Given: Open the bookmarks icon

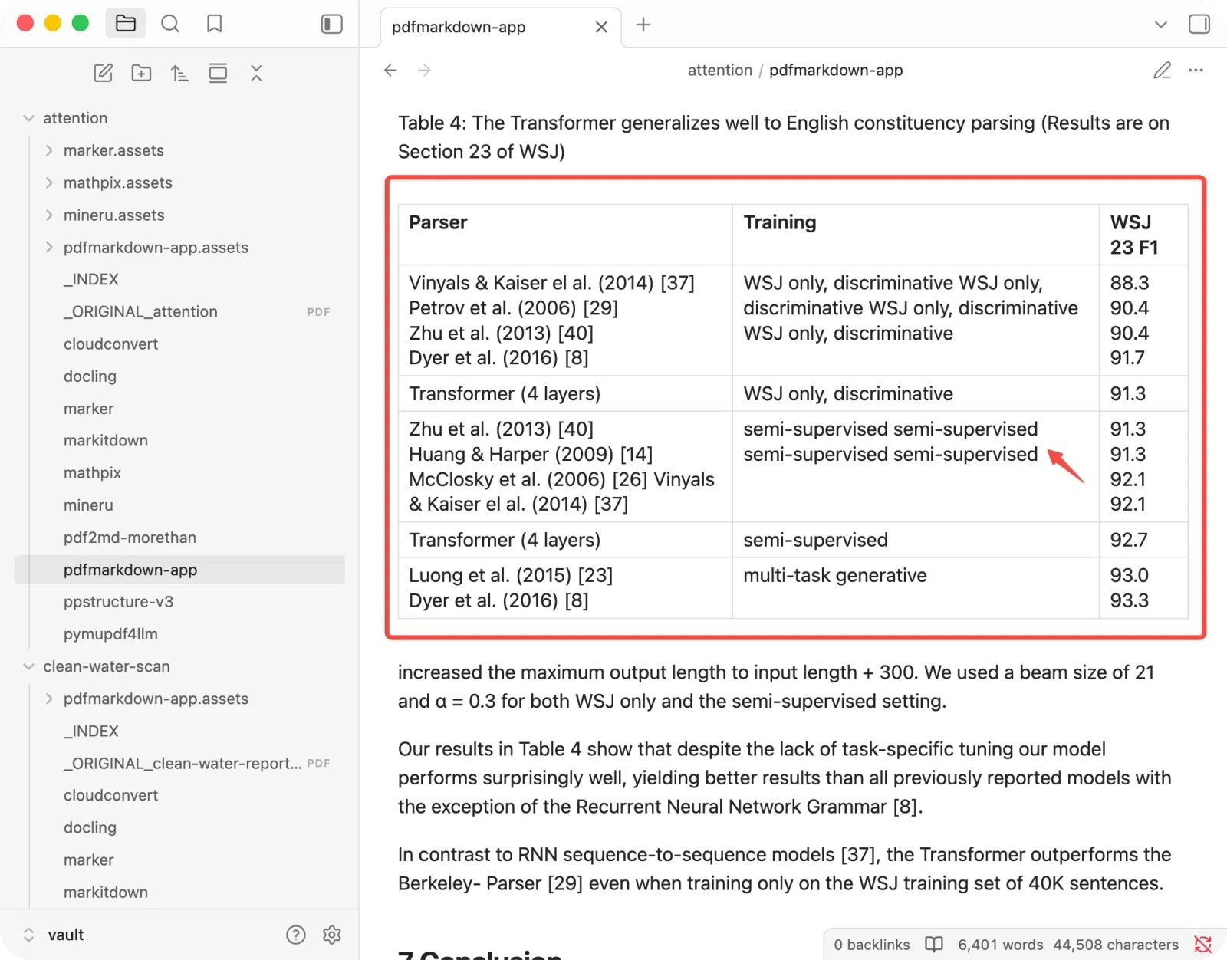Looking at the screenshot, I should (215, 24).
